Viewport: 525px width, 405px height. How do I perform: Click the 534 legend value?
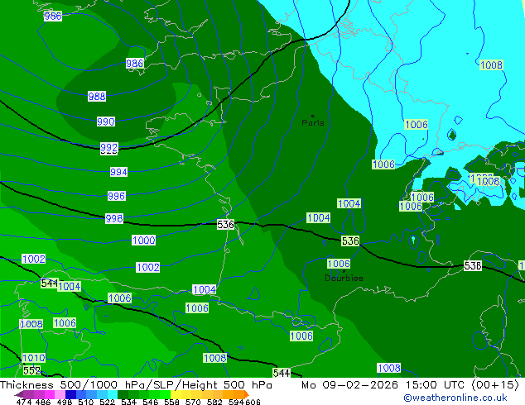129,402
